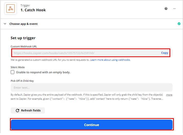
Task: Click the Trigger label above the title
Action: [25, 6]
